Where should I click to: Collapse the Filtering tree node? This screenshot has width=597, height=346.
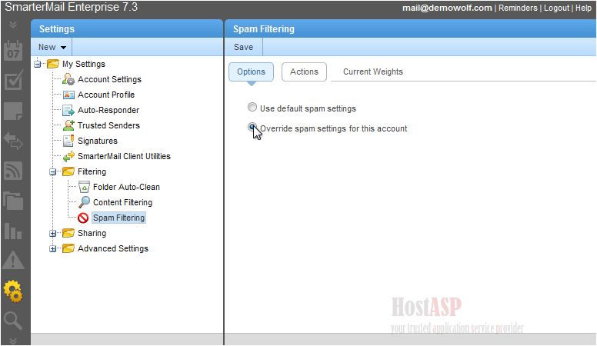pyautogui.click(x=52, y=171)
